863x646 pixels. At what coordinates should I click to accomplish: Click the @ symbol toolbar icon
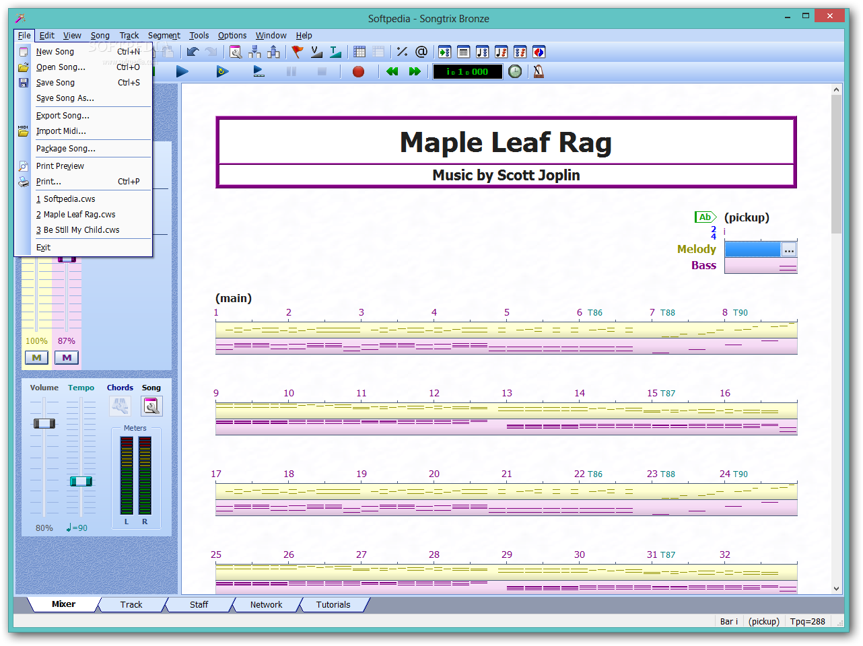[421, 52]
